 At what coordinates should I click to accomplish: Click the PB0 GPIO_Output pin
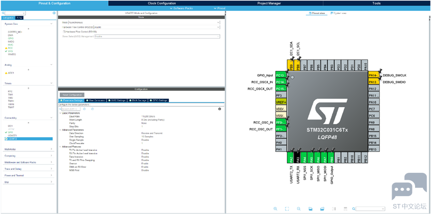click(x=332, y=157)
